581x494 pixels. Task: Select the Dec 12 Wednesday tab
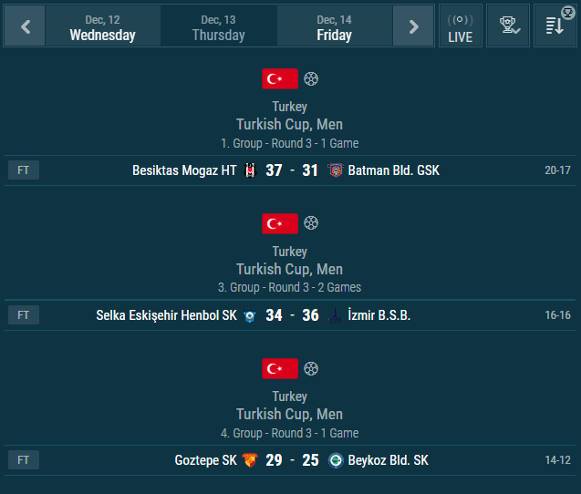[102, 26]
